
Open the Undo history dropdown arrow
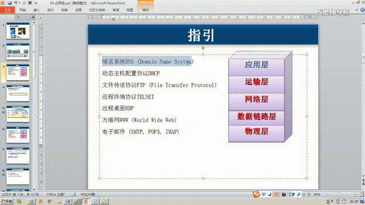point(19,3)
